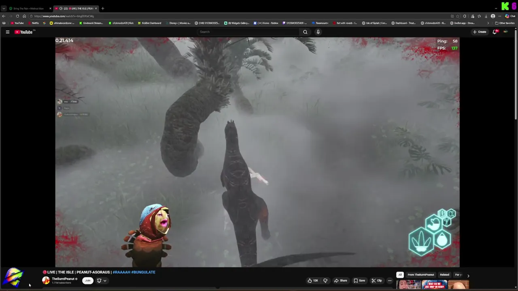The height and width of the screenshot is (291, 518).
Task: Open the YouTube account avatar menu
Action: tap(505, 32)
